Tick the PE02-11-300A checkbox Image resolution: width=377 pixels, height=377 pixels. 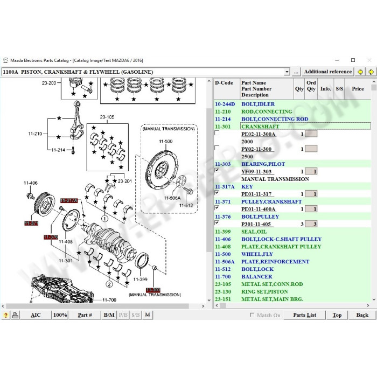coord(217,132)
